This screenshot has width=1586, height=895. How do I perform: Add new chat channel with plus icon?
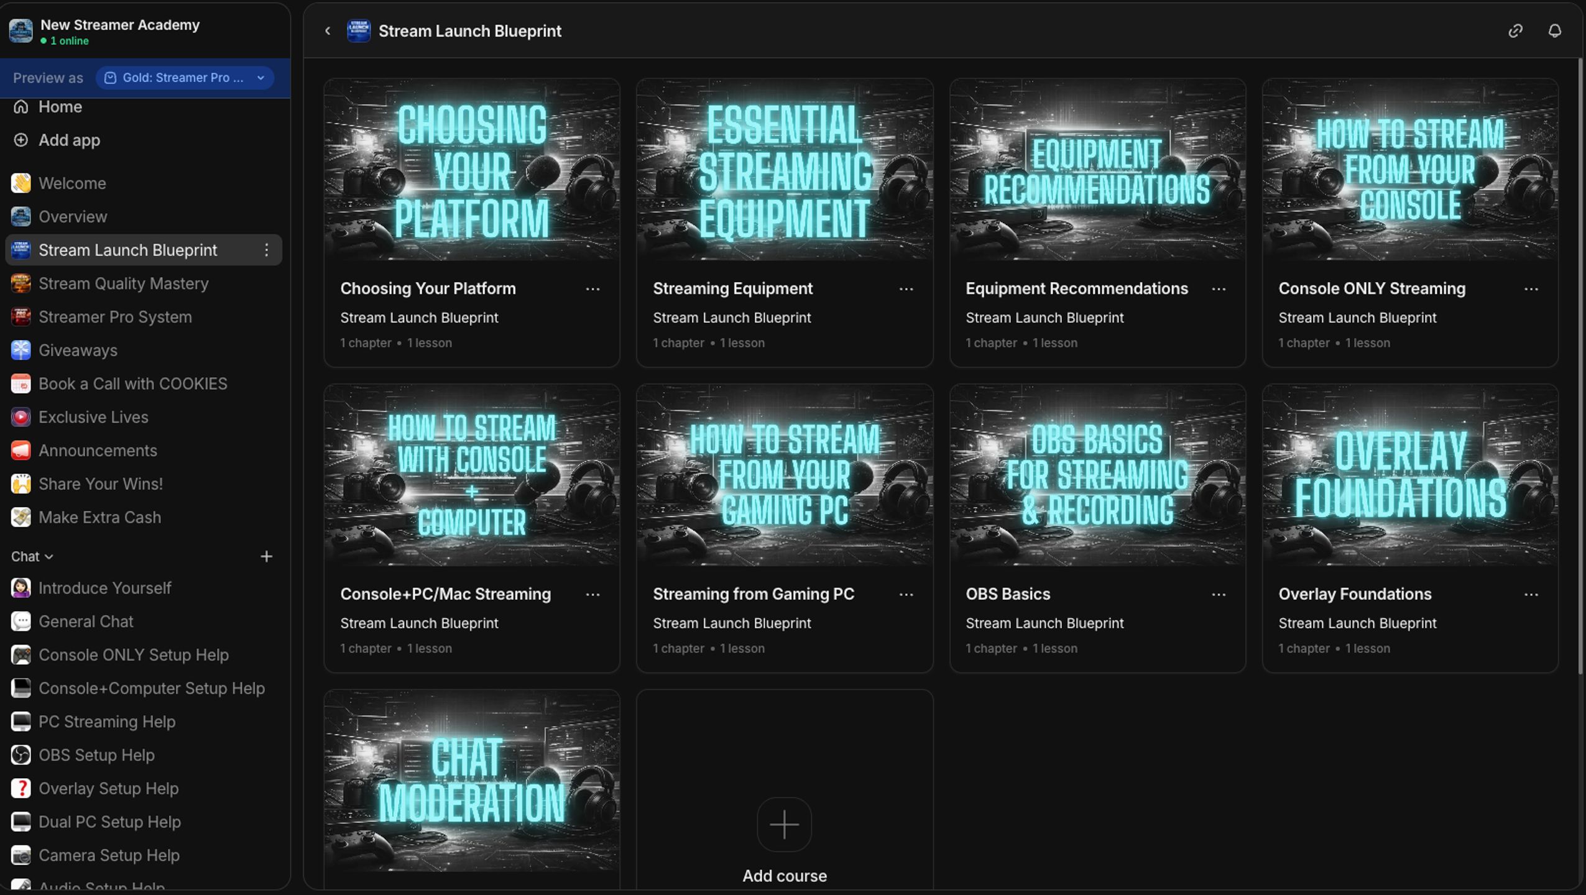point(266,556)
